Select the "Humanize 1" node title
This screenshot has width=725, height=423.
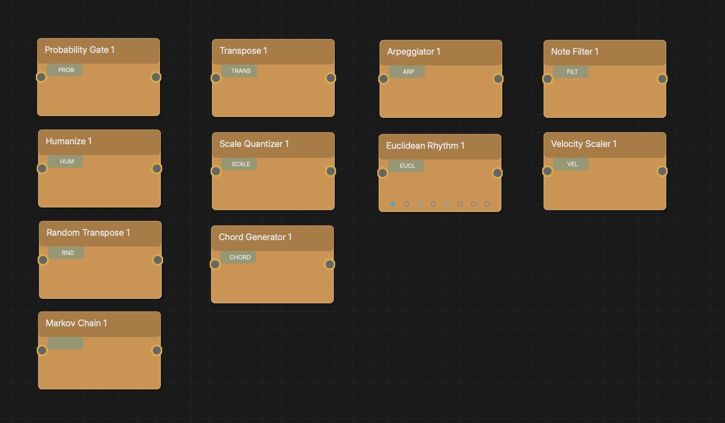pos(69,141)
